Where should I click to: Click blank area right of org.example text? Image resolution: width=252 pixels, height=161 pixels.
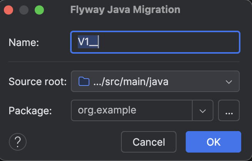tap(166, 110)
